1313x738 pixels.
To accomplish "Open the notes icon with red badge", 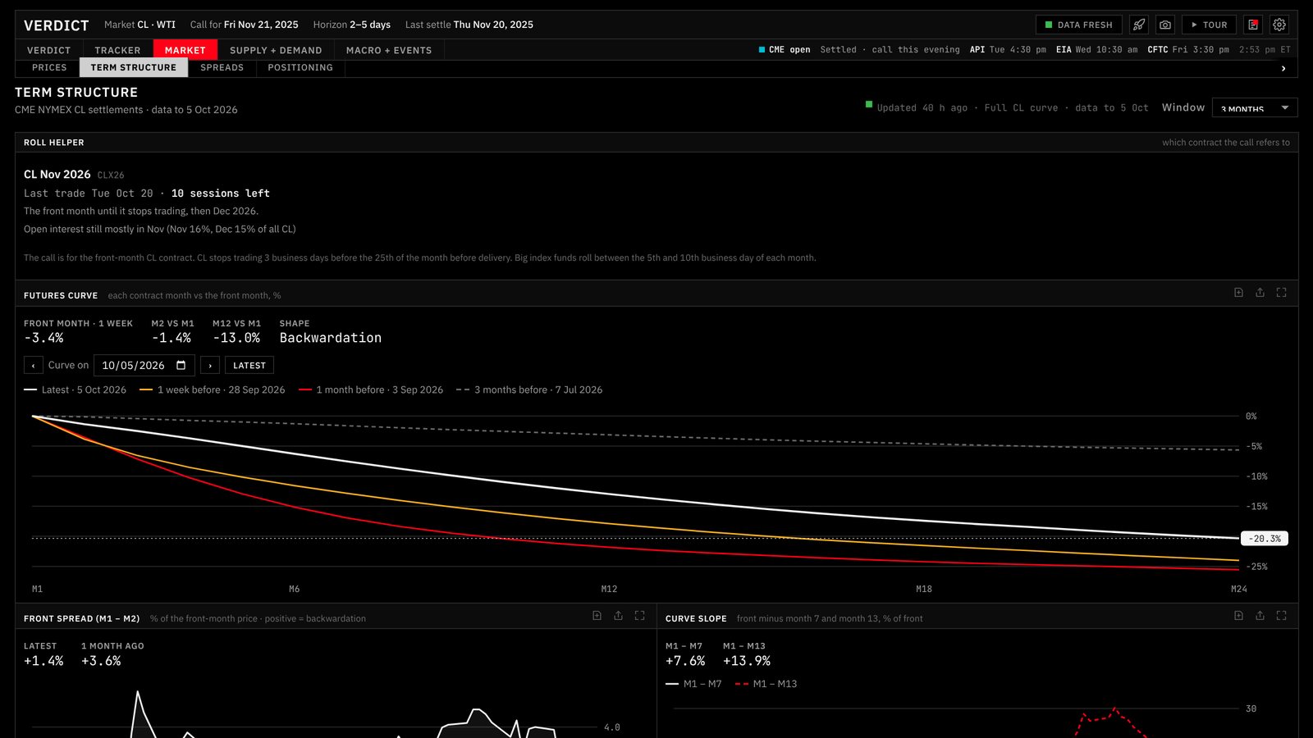I will (1253, 25).
